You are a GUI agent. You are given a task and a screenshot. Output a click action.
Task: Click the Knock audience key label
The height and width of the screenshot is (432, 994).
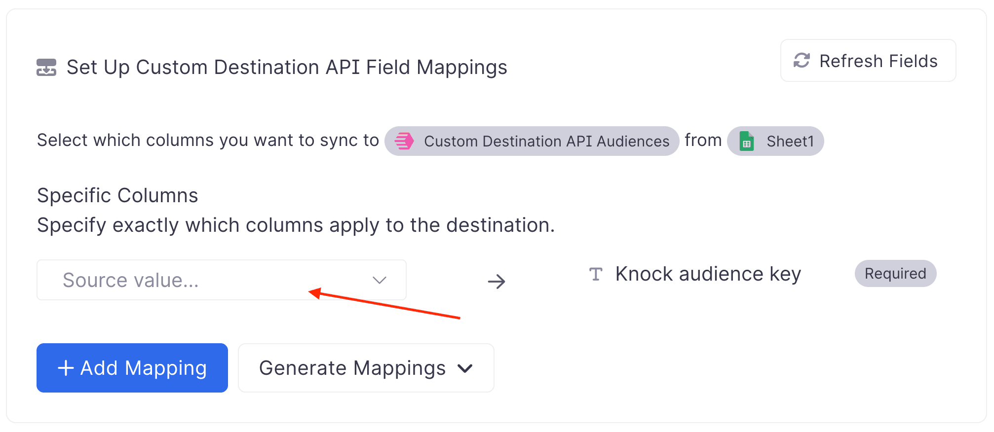tap(708, 274)
